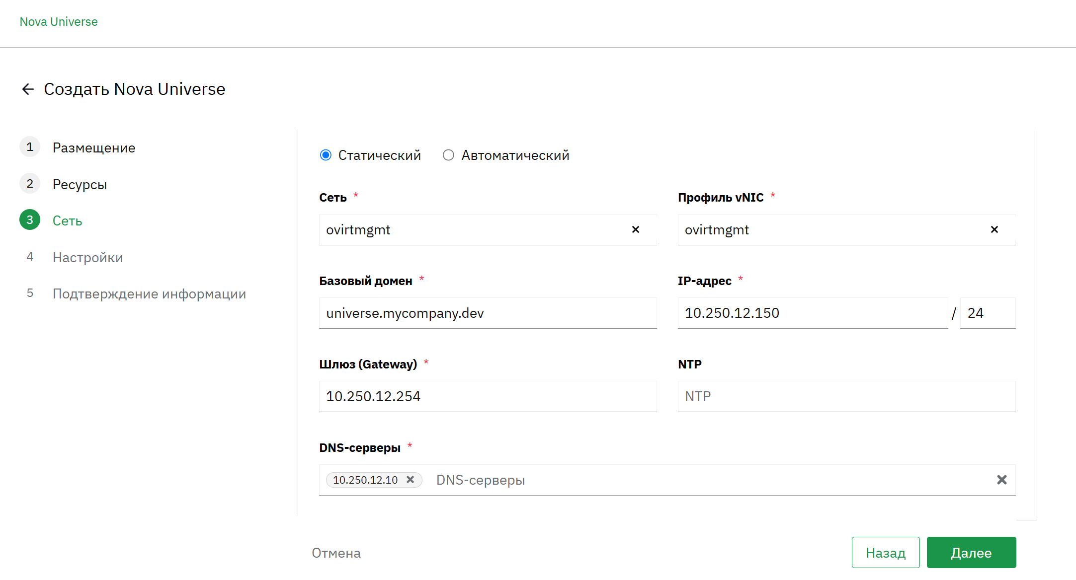Viewport: 1076px width, 580px height.
Task: Click the back arrow beside Создать Nova Universe
Action: (x=28, y=89)
